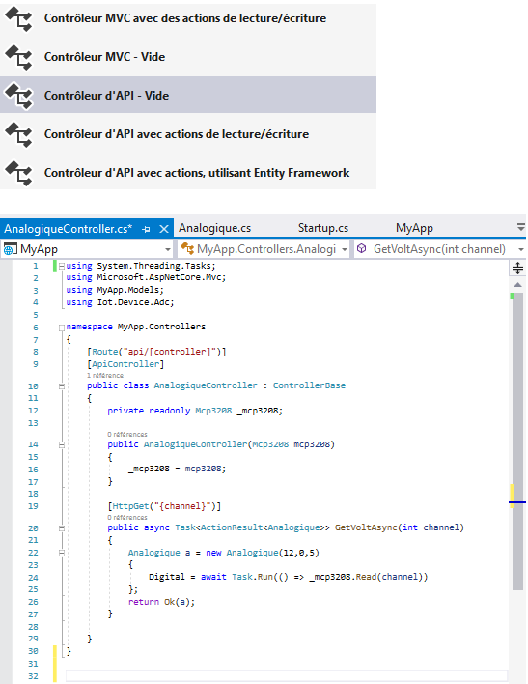Collapse the AnalogiqueController constructor block
This screenshot has height=684, width=528.
(62, 445)
